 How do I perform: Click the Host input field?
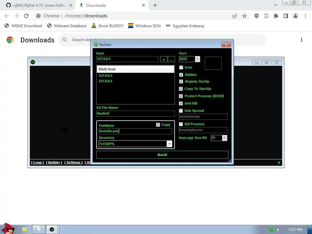[x=127, y=59]
